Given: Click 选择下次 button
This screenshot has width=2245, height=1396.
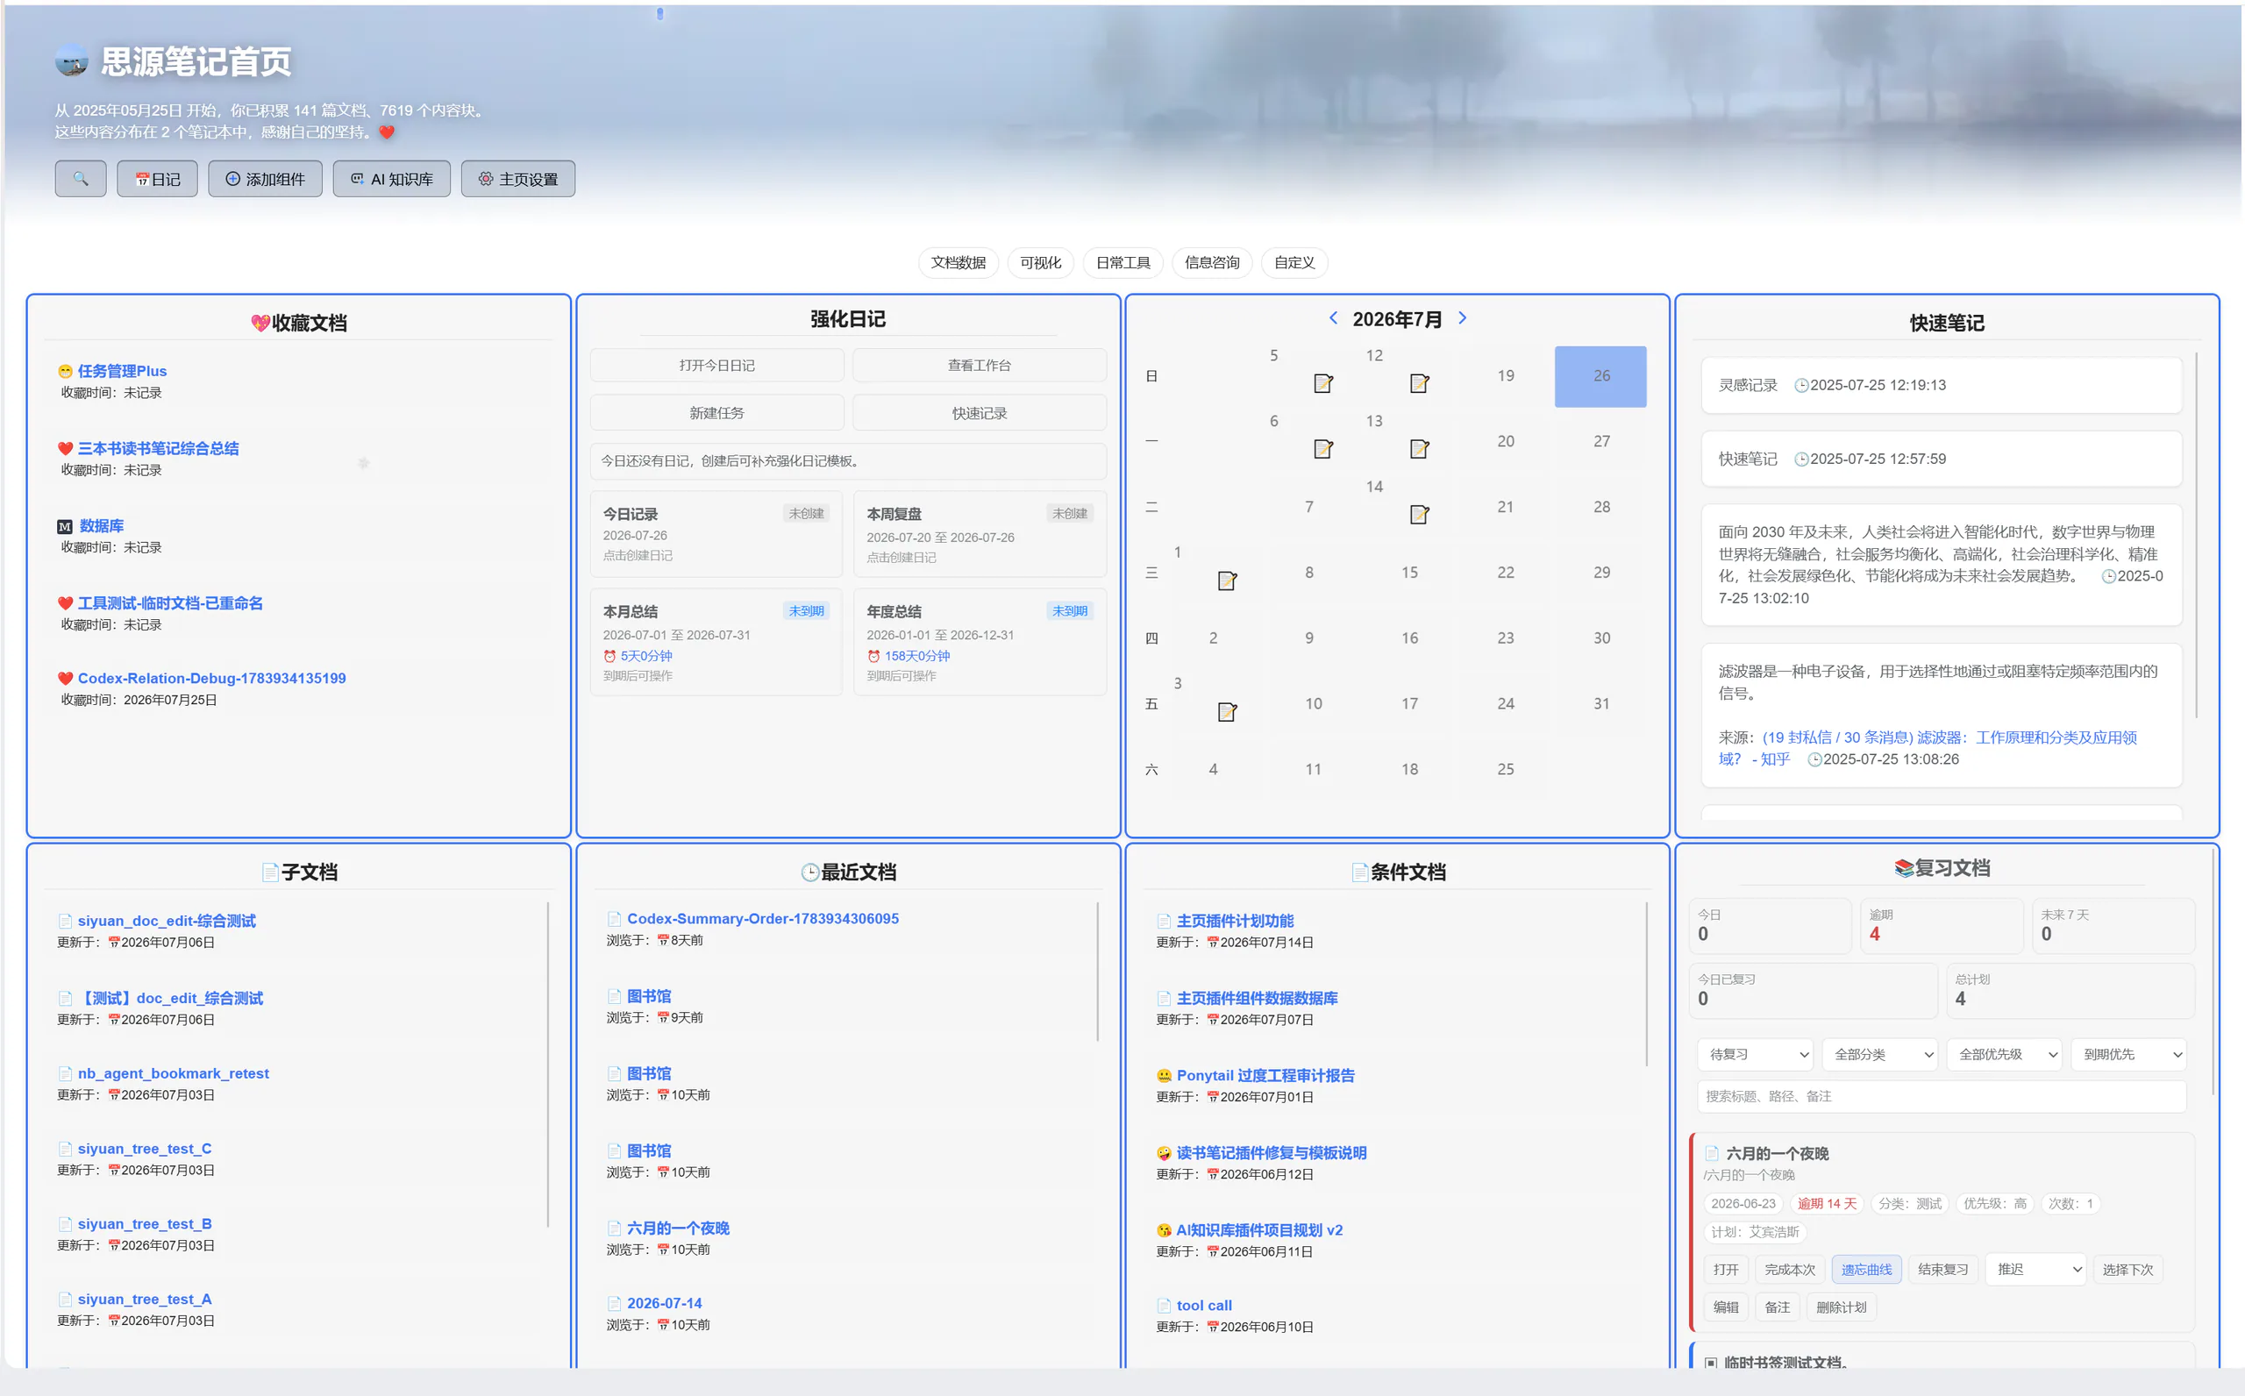Looking at the screenshot, I should pos(2127,1271).
